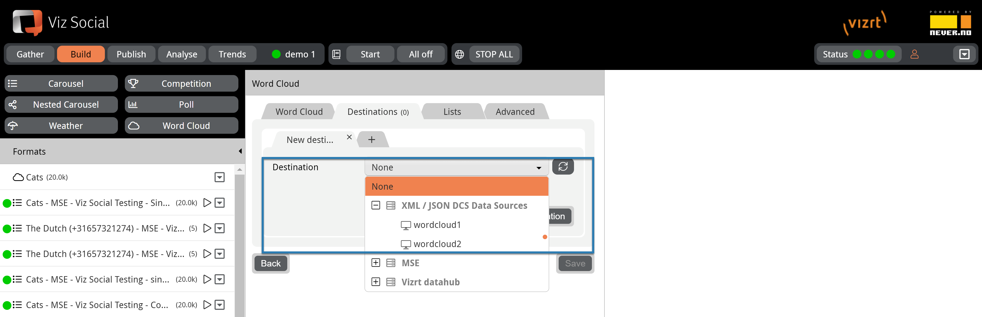Select wordcloud1 as destination

(438, 224)
